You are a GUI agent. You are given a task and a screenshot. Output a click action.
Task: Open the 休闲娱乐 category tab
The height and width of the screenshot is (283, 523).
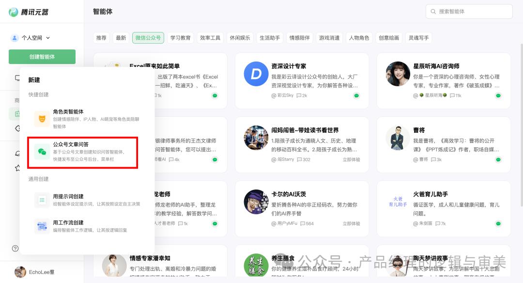point(240,38)
